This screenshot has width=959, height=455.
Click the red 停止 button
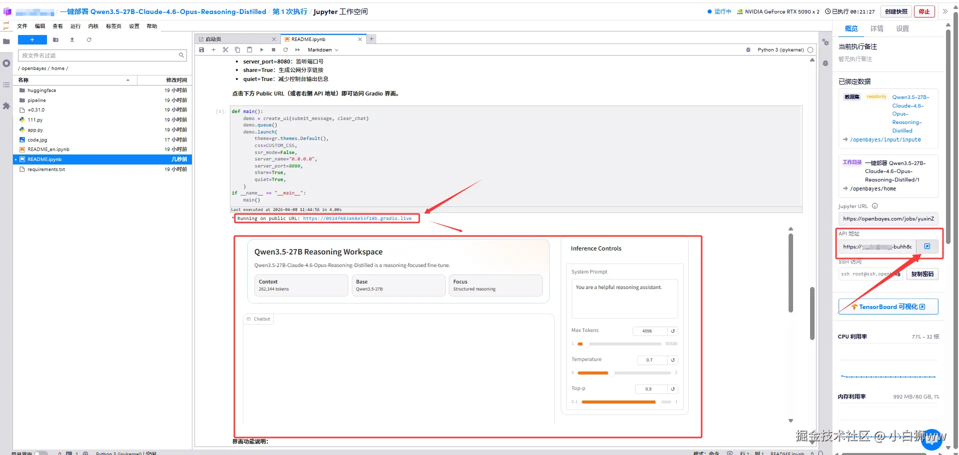(x=925, y=11)
